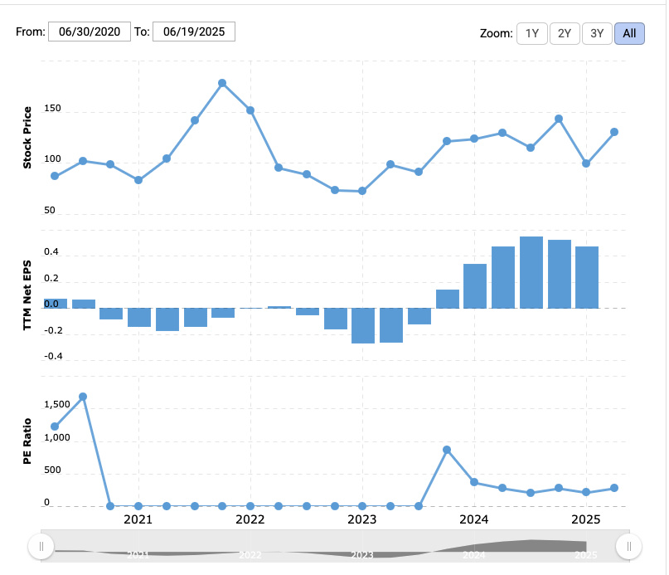This screenshot has height=575, width=669.
Task: Click the 2021 label in the range navigator
Action: (138, 554)
